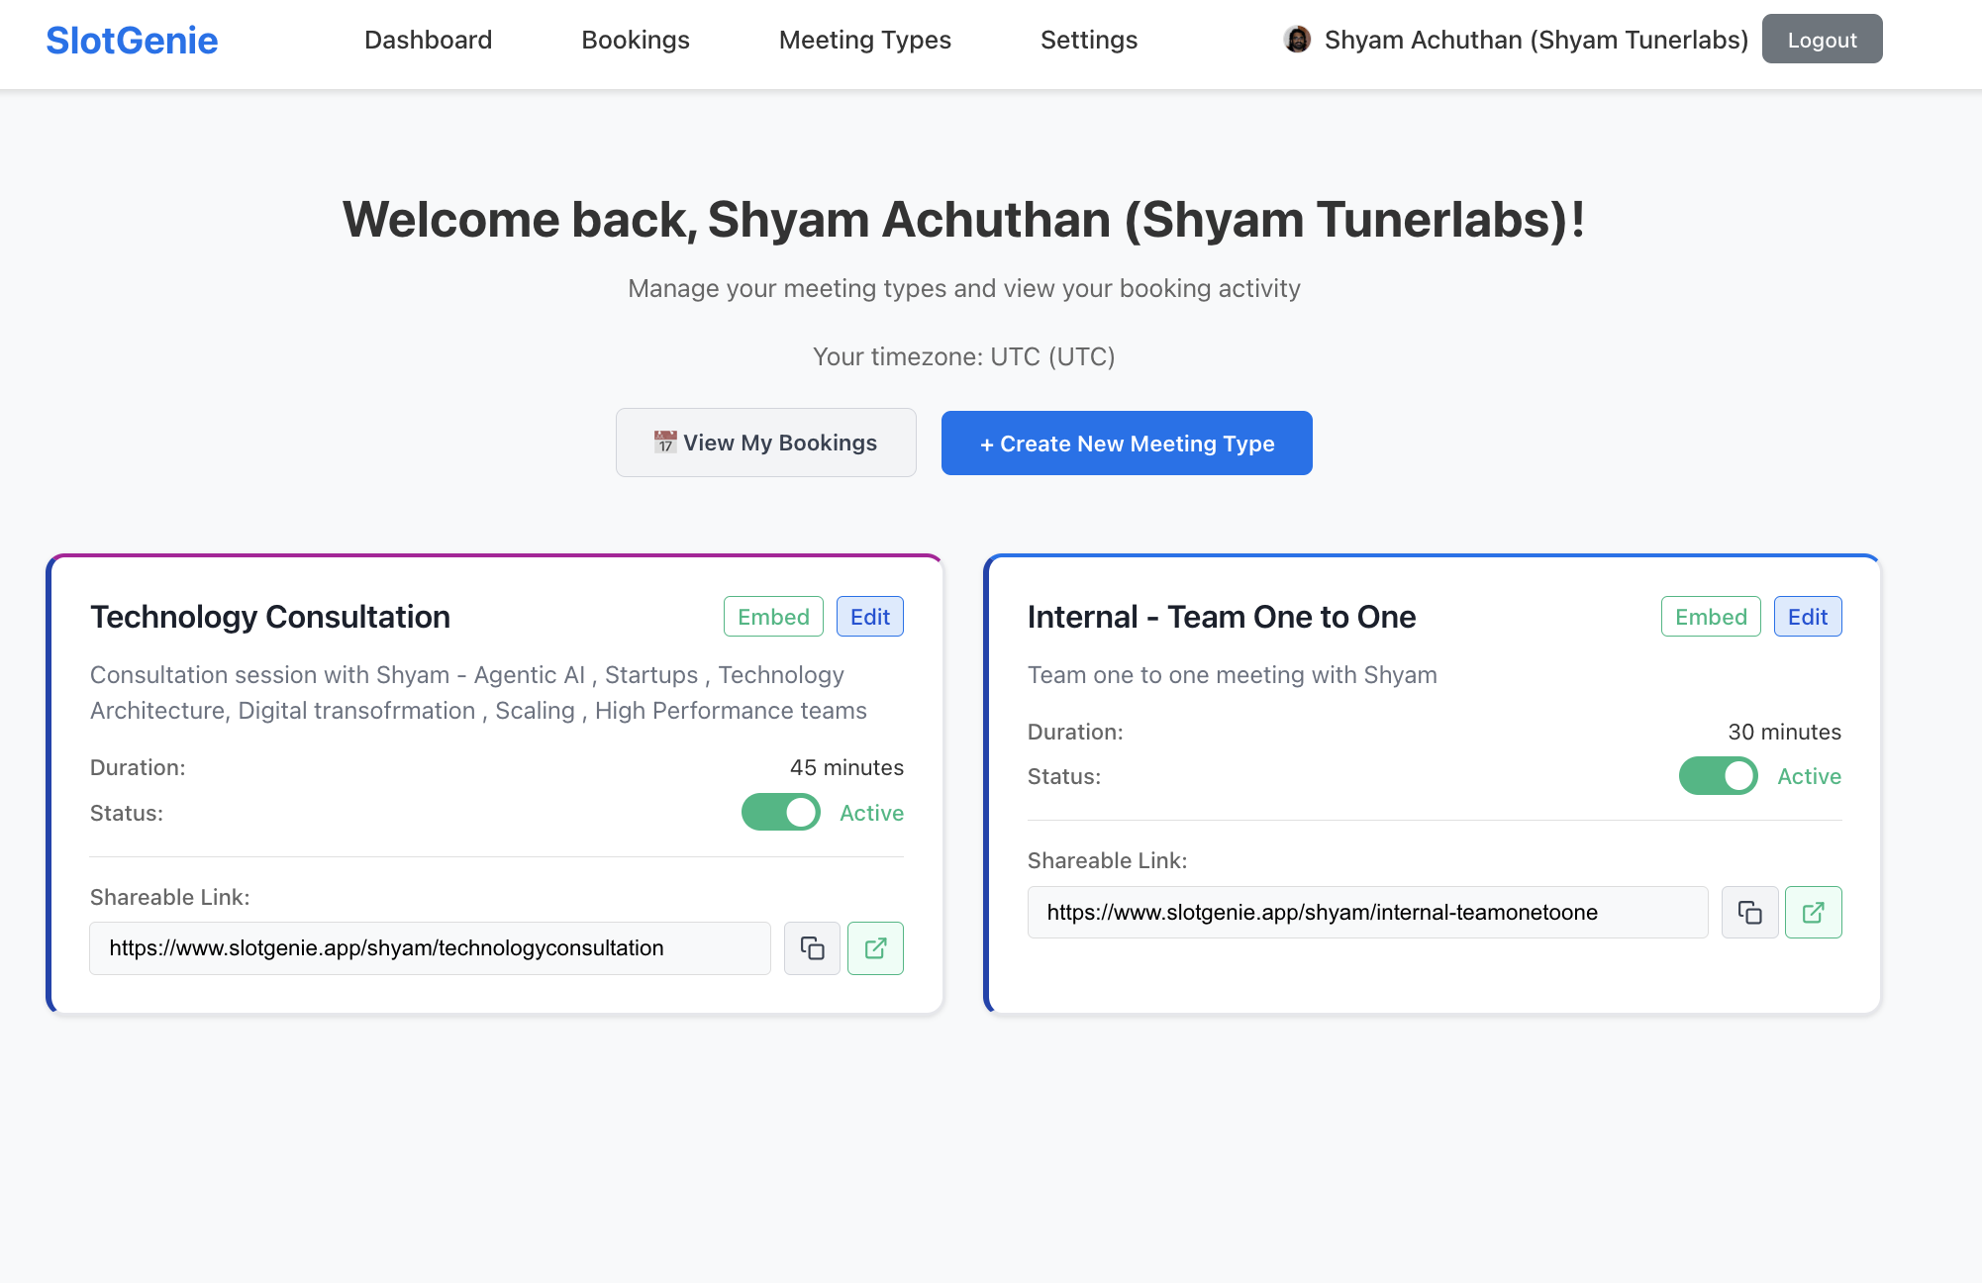
Task: Create New Meeting Type
Action: 1127,444
